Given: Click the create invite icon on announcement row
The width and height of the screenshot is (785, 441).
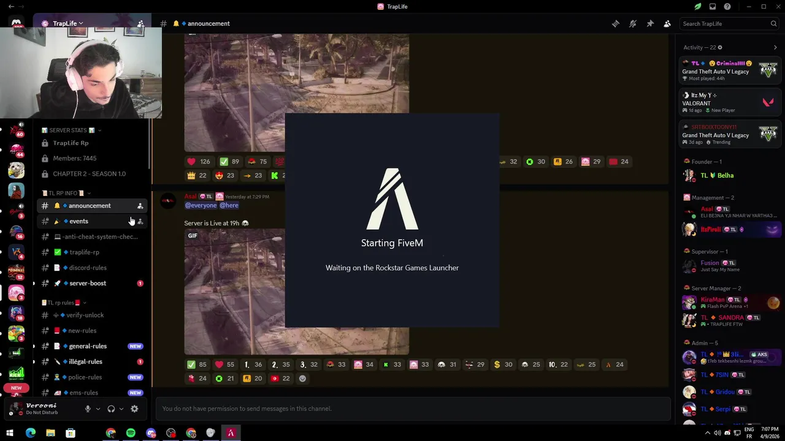Looking at the screenshot, I should tap(140, 206).
